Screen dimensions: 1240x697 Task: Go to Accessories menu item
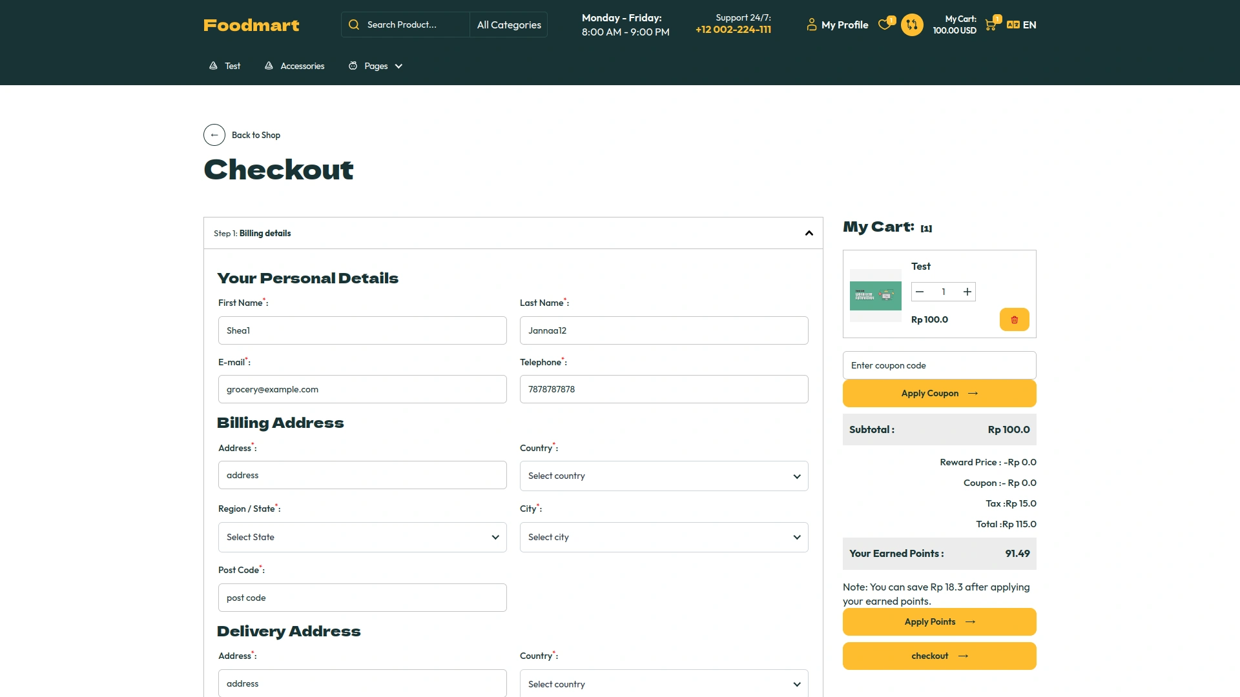click(x=302, y=66)
